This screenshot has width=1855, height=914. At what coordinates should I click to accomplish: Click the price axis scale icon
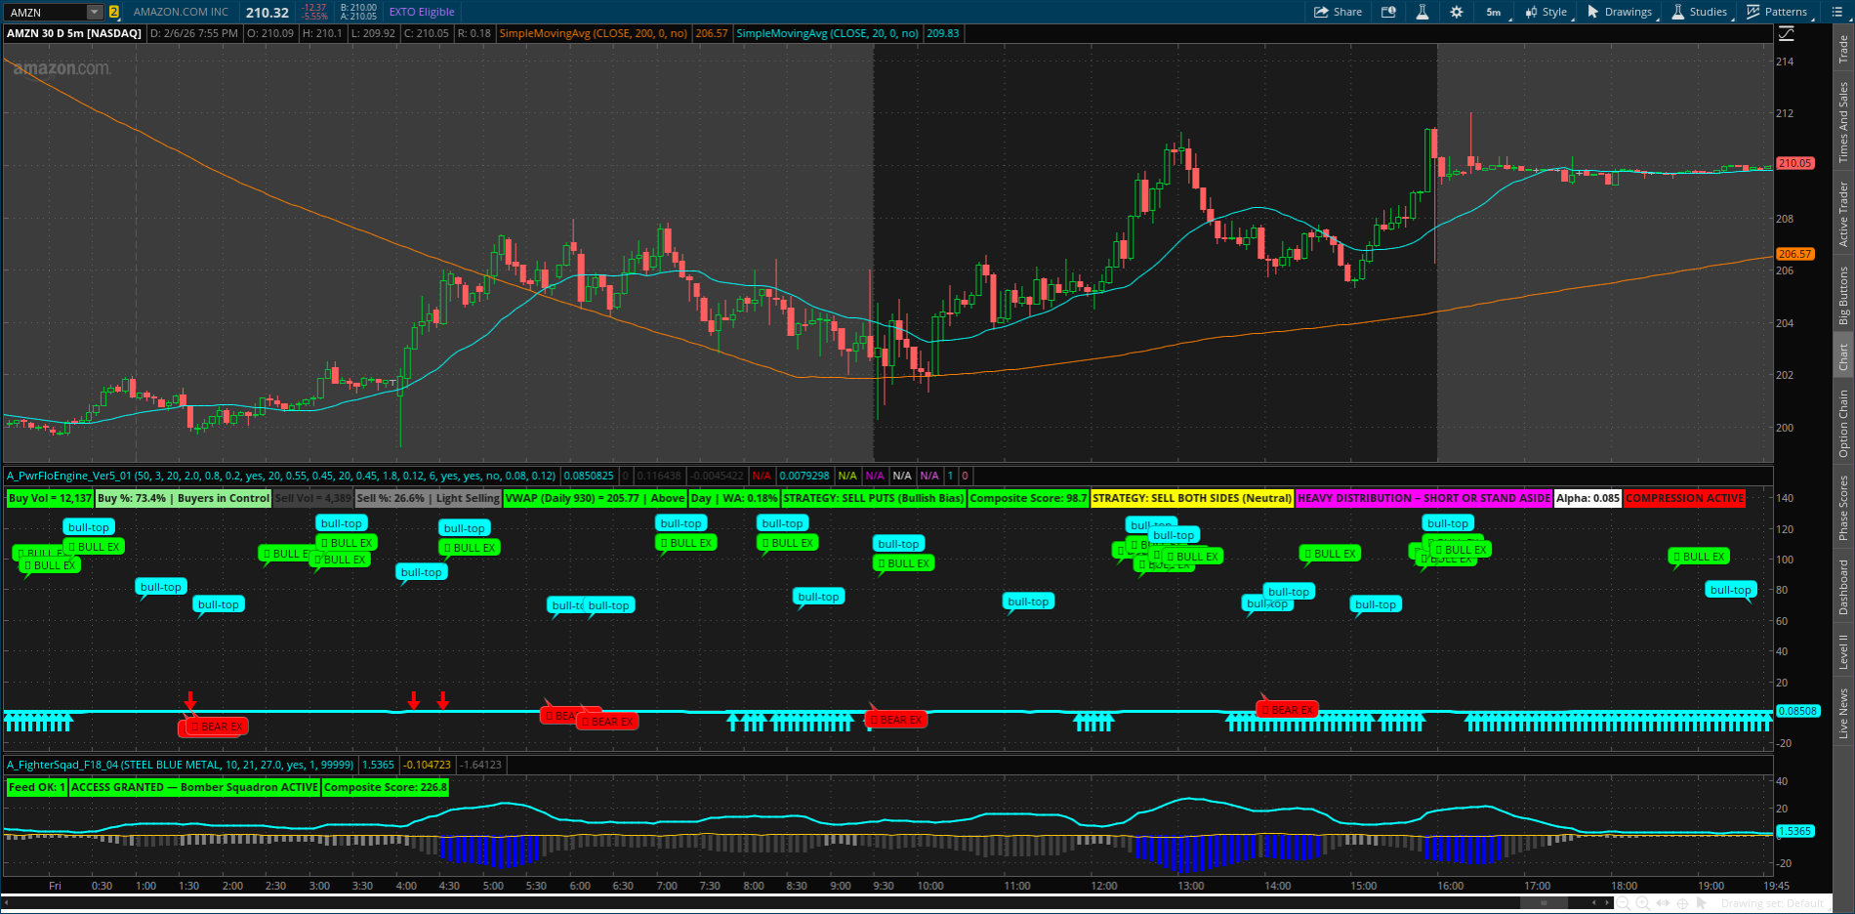point(1786,34)
